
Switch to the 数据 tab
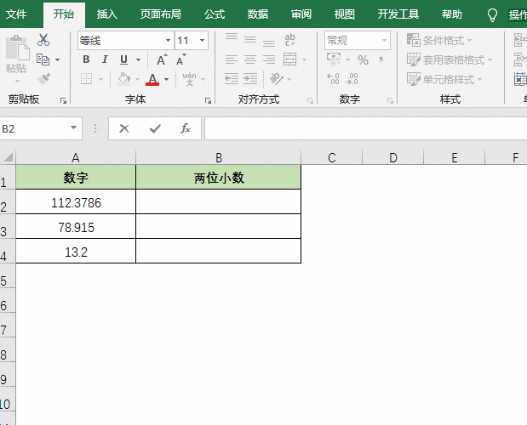[258, 14]
